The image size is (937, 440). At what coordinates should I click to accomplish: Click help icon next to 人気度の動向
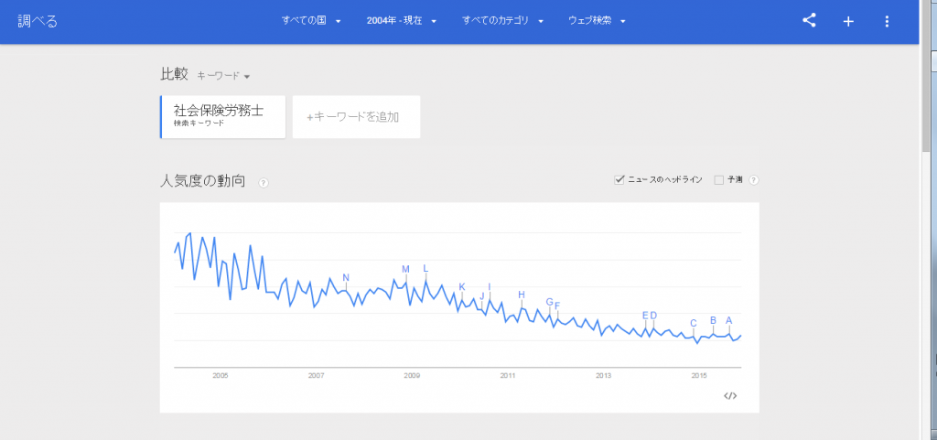coord(263,183)
